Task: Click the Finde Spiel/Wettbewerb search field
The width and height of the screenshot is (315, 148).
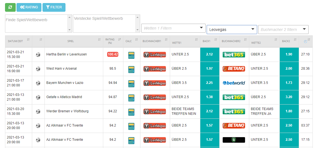Action: click(36, 23)
